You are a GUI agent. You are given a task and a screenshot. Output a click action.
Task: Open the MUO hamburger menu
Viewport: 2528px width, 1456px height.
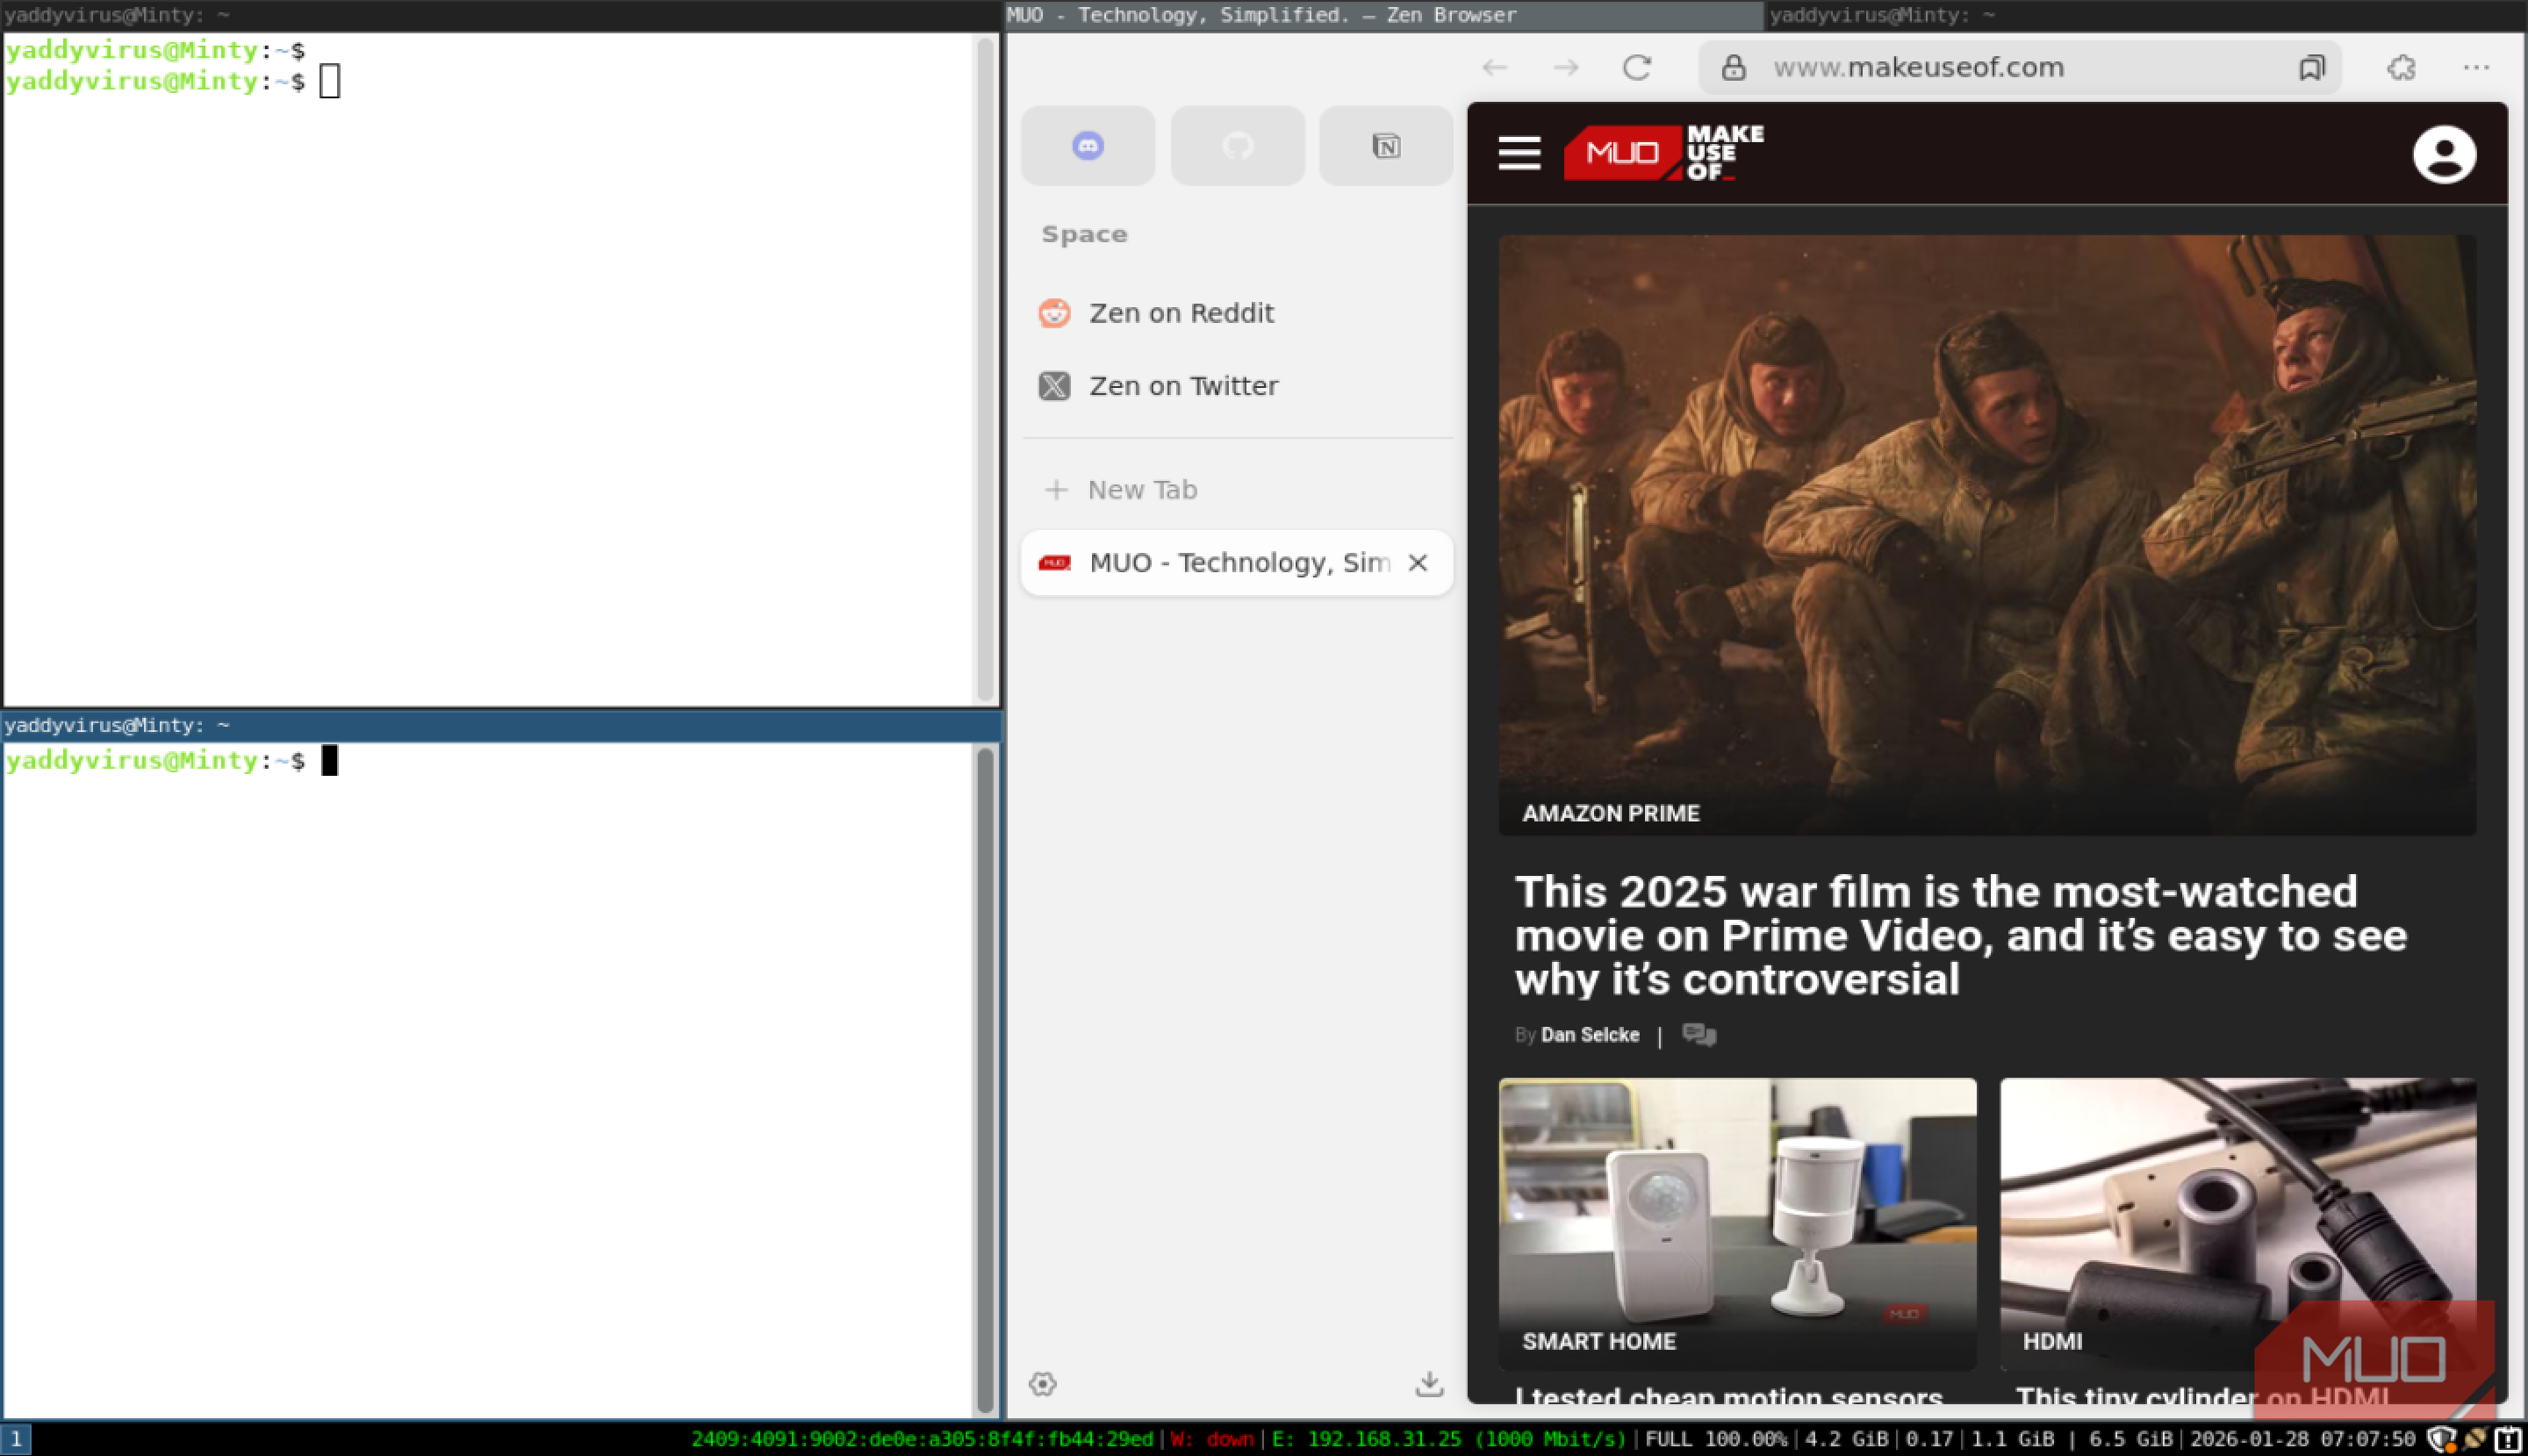click(1519, 153)
